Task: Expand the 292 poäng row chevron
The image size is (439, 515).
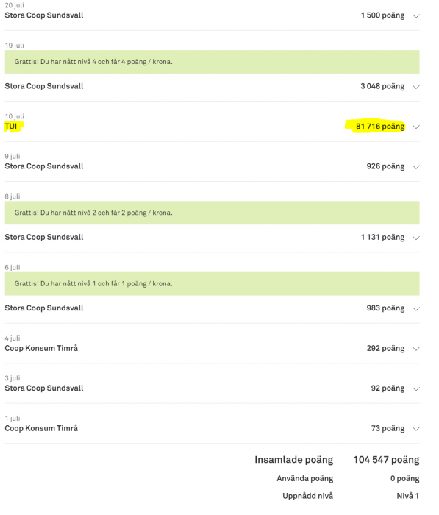Action: (416, 349)
